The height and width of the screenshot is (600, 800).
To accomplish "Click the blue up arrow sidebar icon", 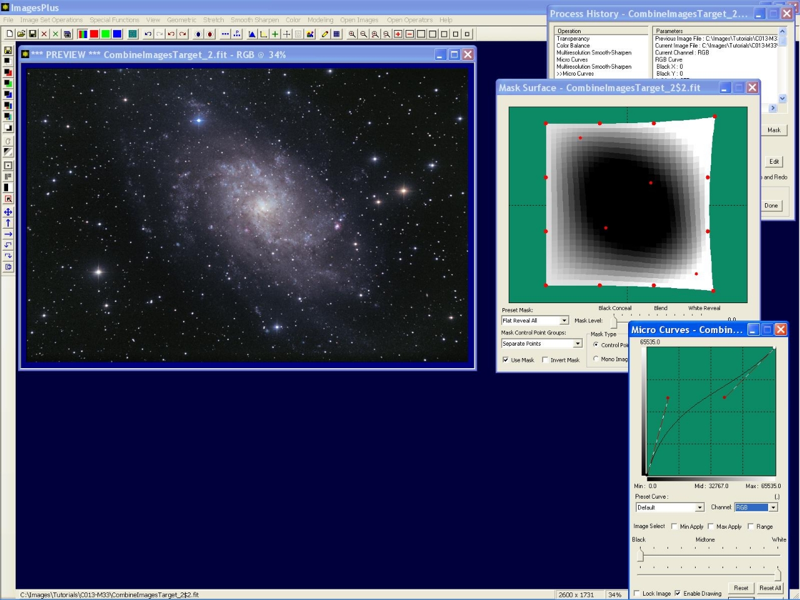I will pyautogui.click(x=8, y=223).
